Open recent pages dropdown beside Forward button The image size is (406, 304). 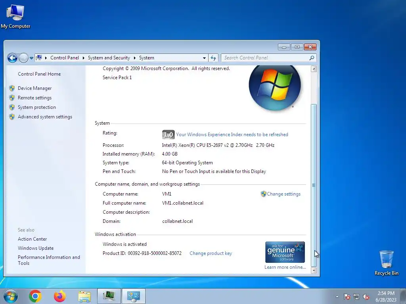[x=31, y=58]
